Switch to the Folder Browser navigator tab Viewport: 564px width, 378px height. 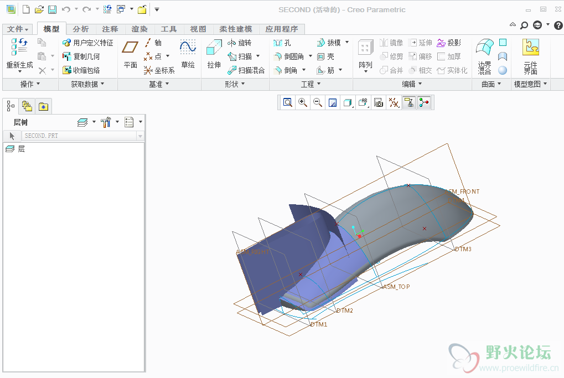tap(27, 106)
